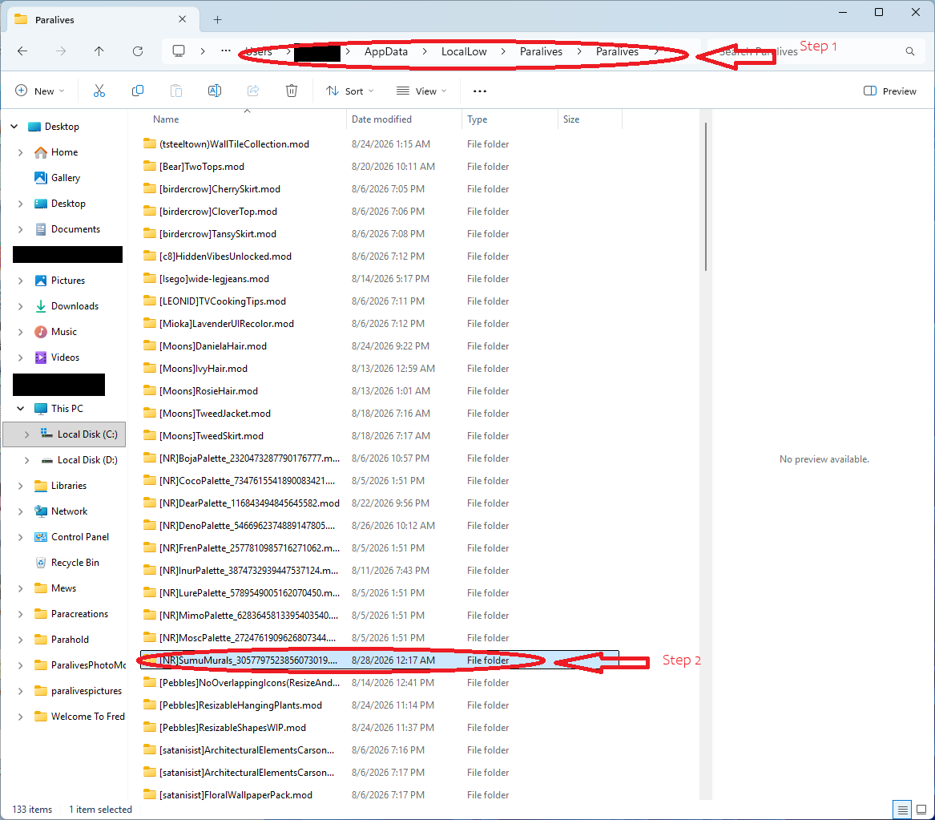This screenshot has width=935, height=820.
Task: Click the LocalLow breadcrumb in address bar
Action: 464,51
